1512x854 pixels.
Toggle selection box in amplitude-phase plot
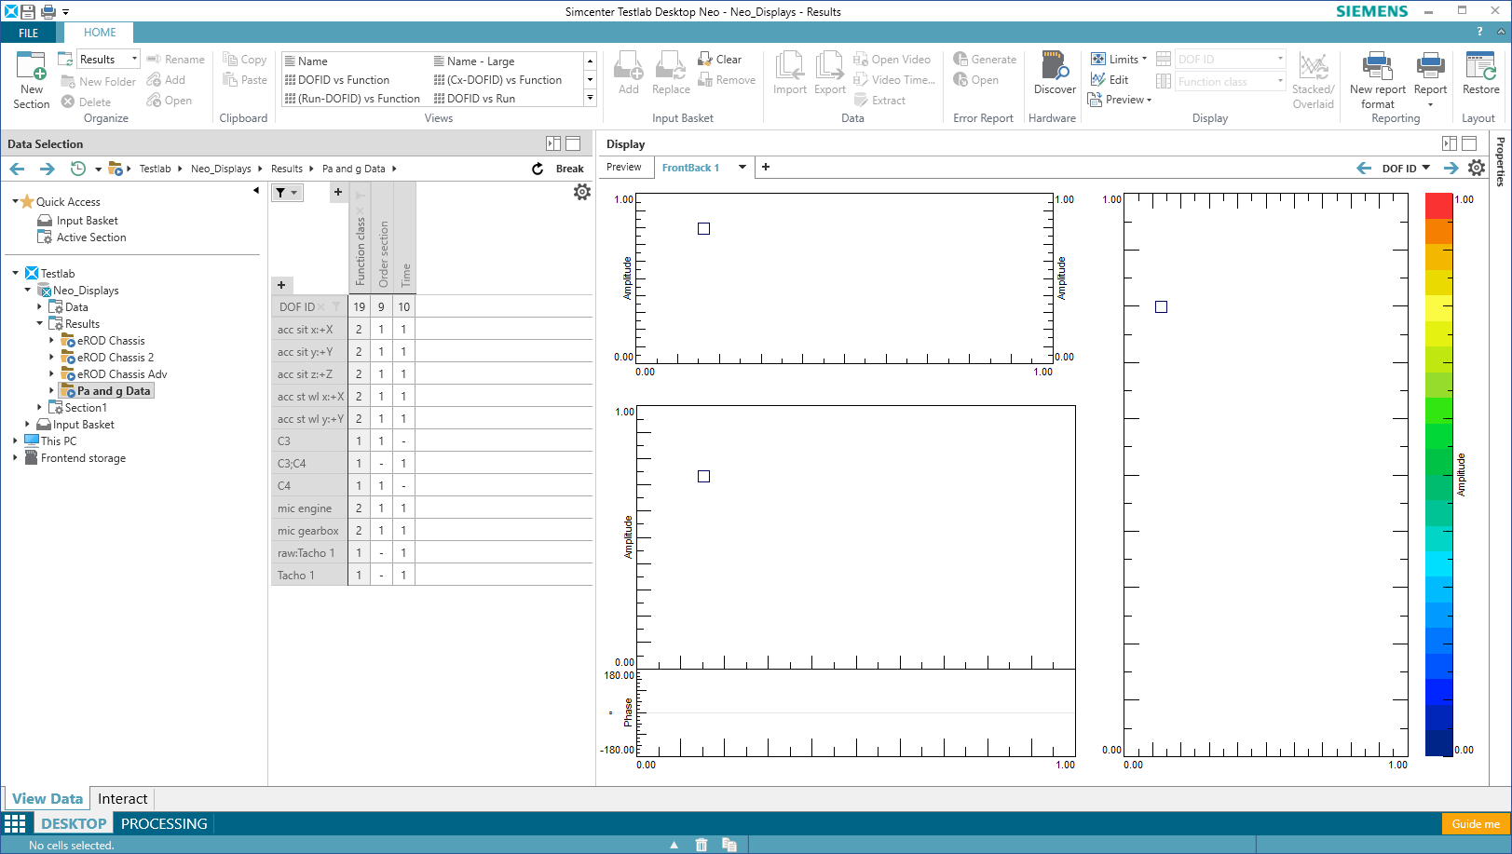click(704, 477)
